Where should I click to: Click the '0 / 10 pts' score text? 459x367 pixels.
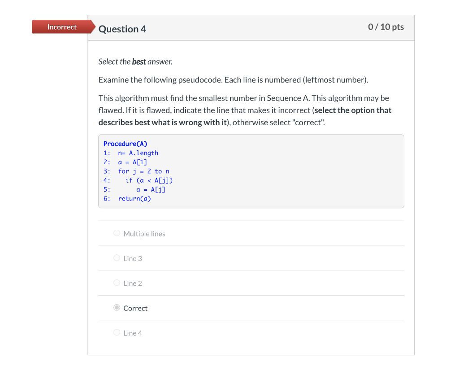pyautogui.click(x=386, y=27)
